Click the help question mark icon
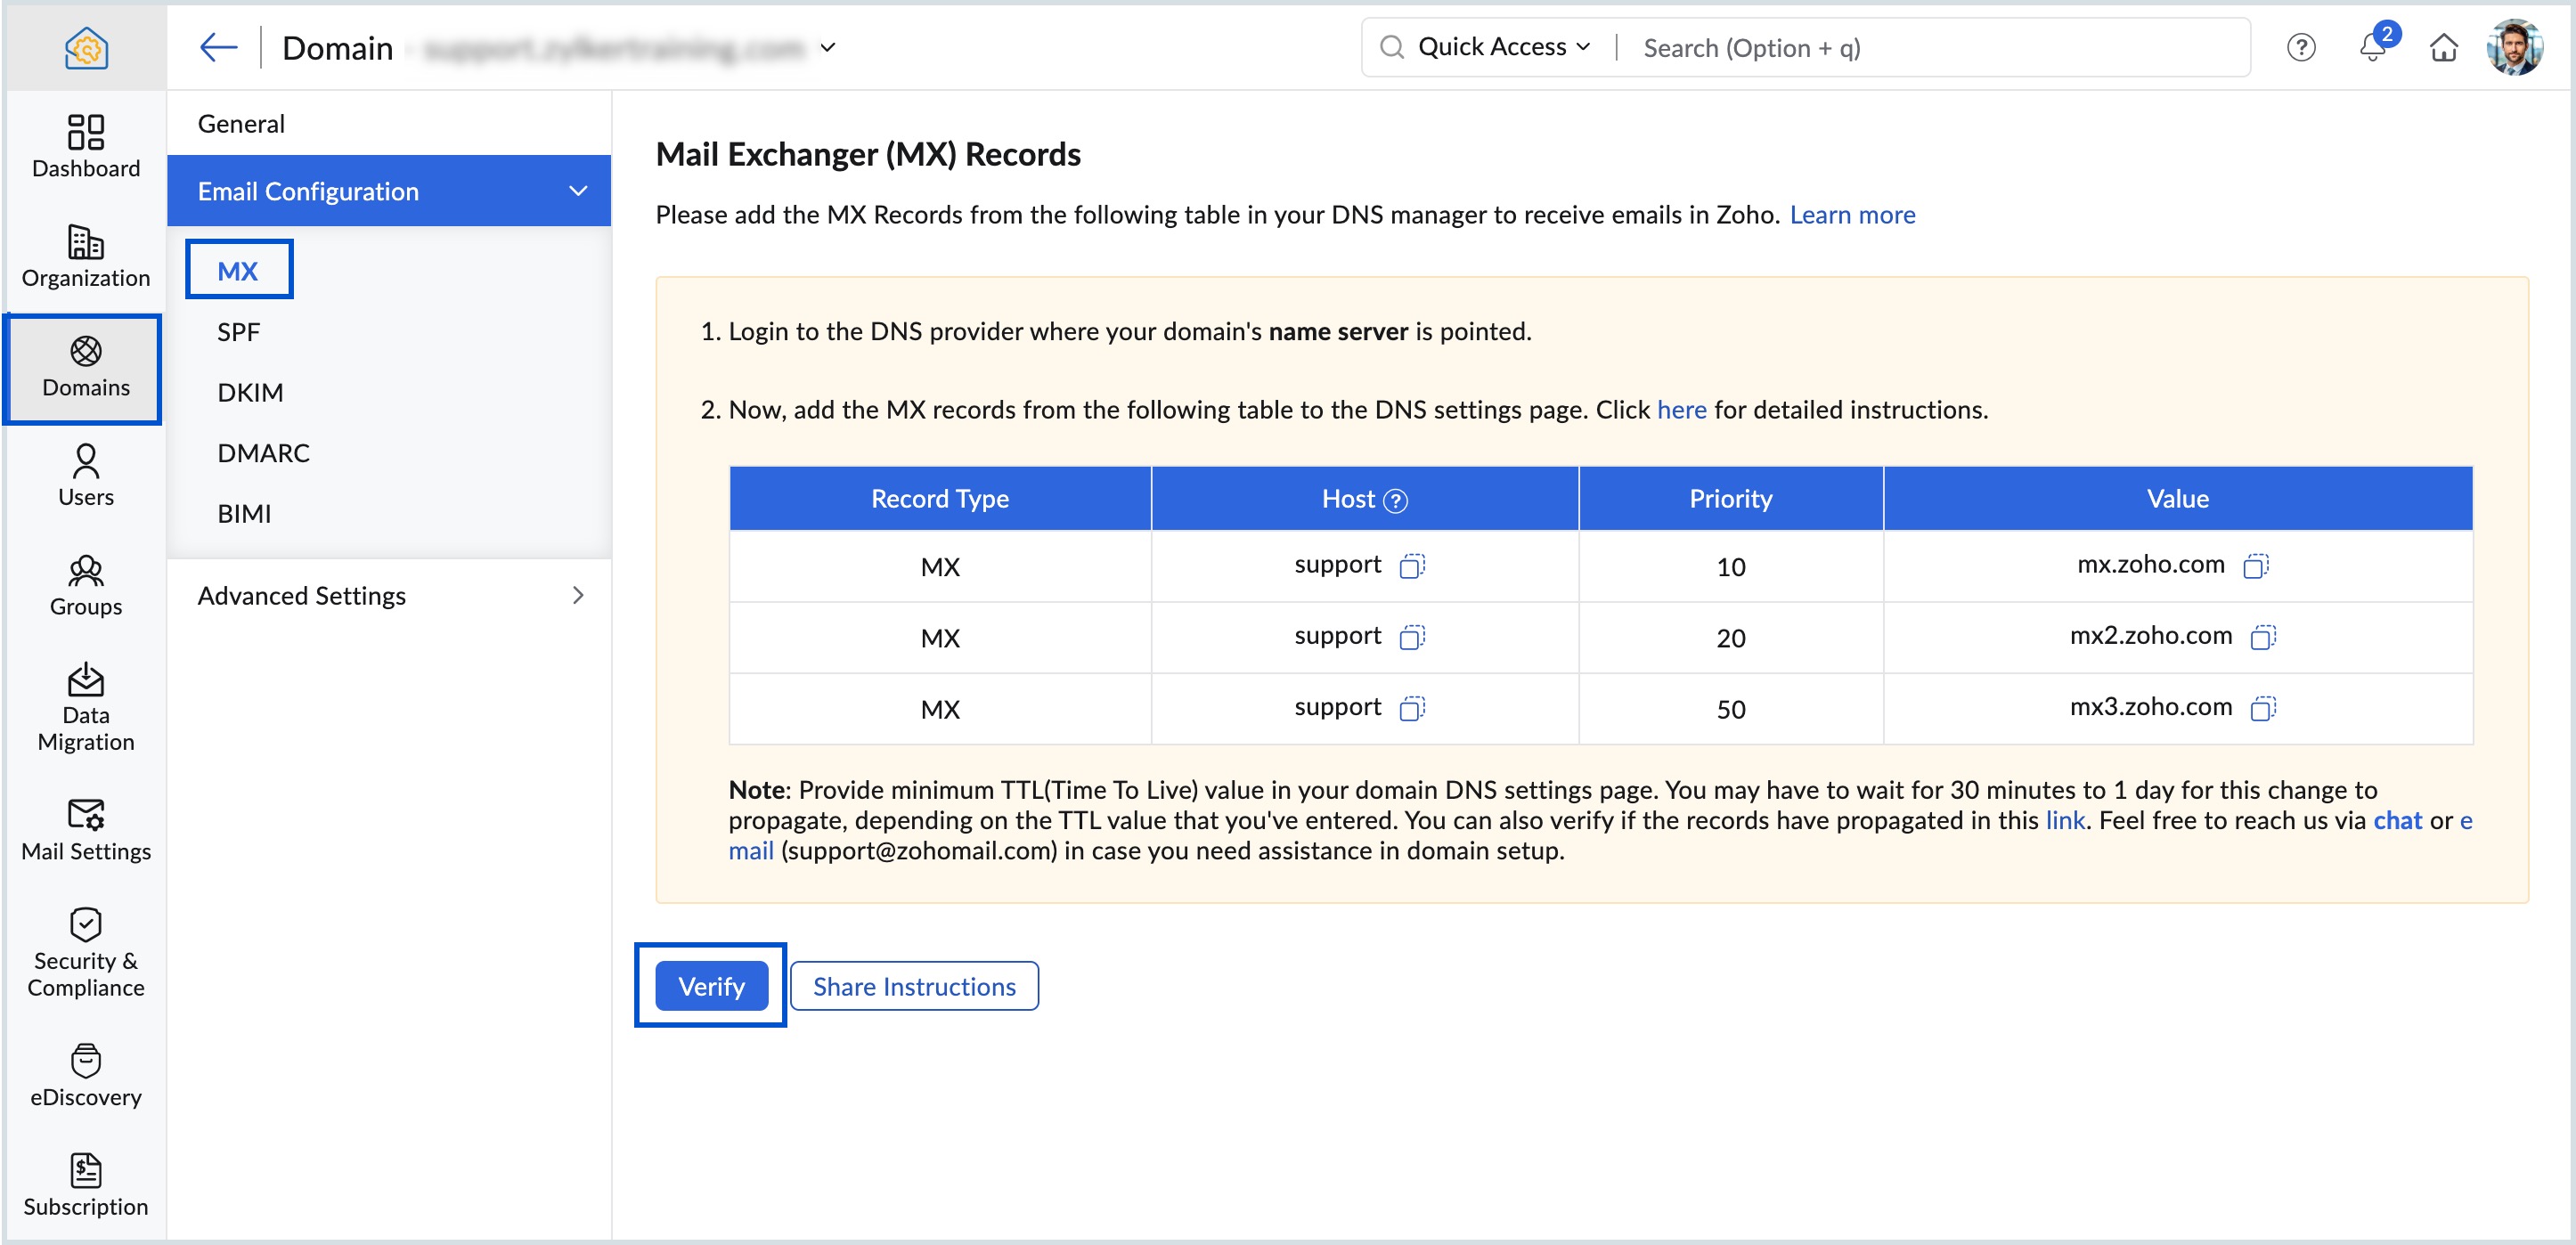 coord(2301,47)
